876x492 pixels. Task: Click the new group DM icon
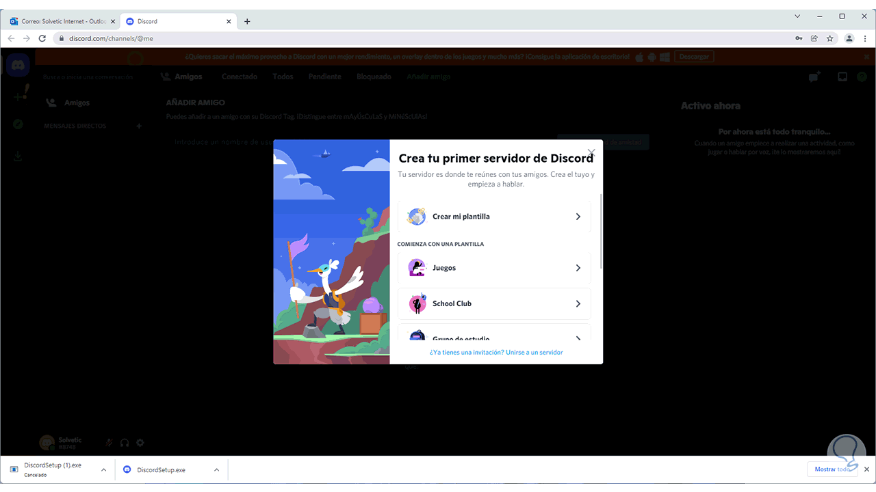coord(814,77)
